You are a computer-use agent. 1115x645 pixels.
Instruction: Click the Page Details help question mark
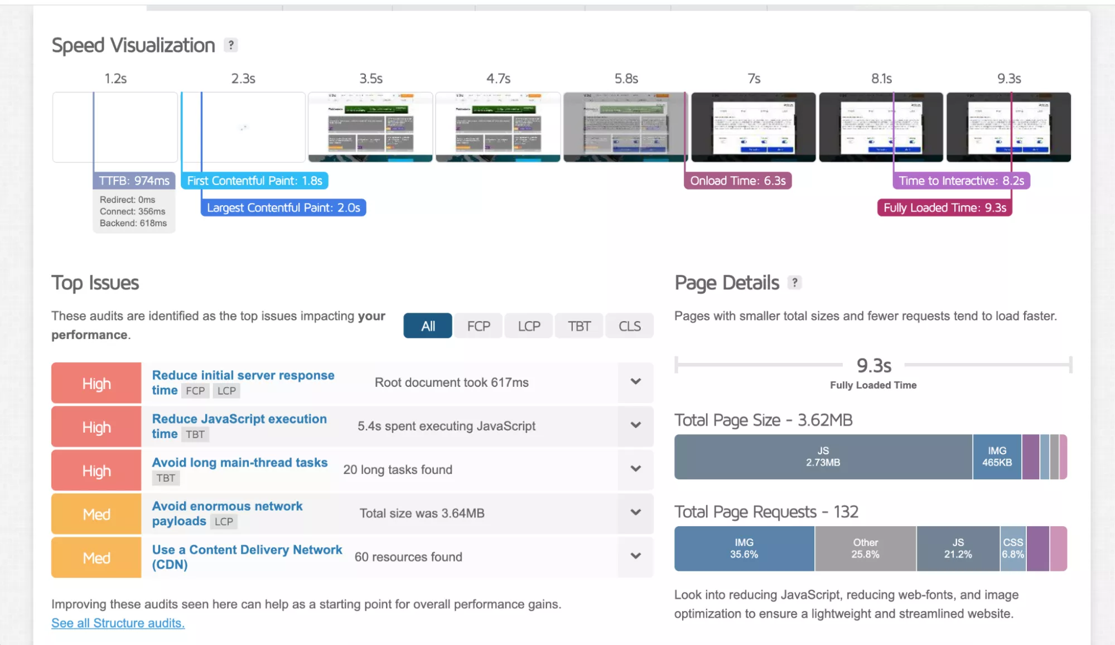pyautogui.click(x=794, y=283)
